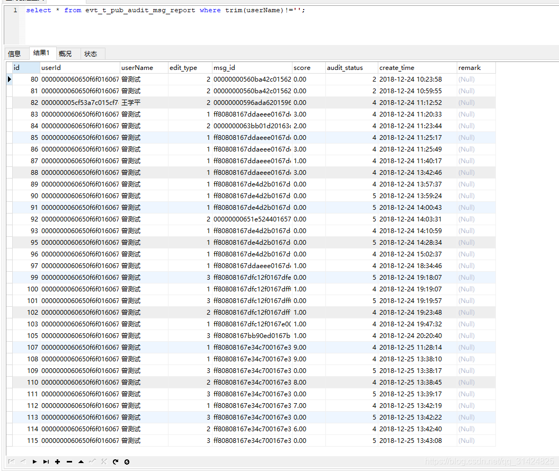559x471 pixels.
Task: Select msg_id cell in row 92
Action: coord(252,219)
